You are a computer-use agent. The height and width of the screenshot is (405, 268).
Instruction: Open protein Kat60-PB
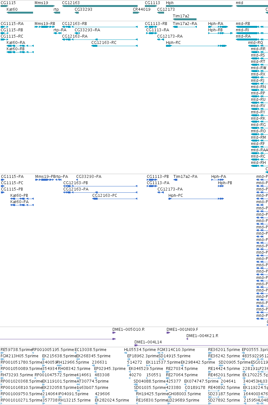[x=19, y=196]
